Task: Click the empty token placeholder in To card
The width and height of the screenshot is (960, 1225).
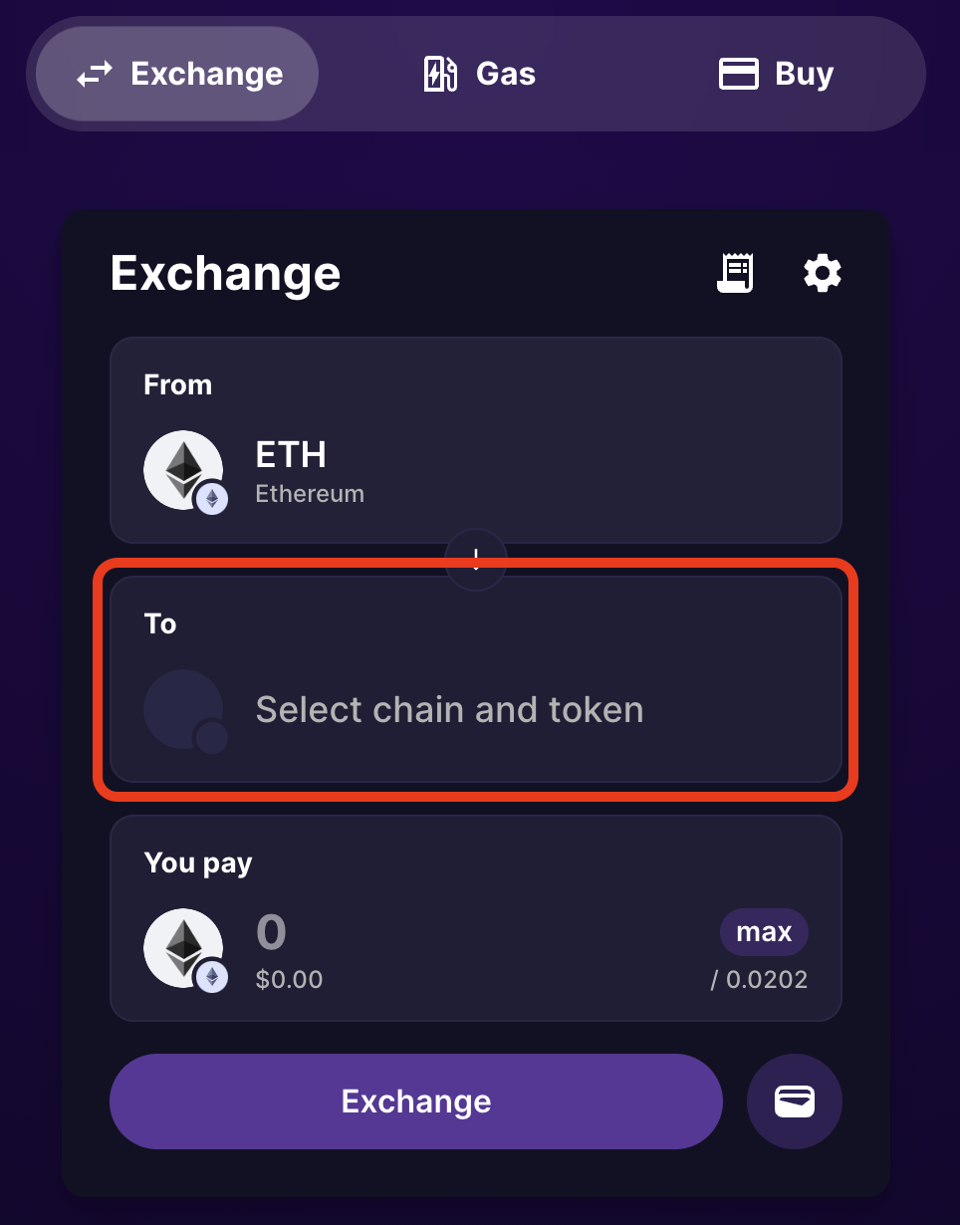Action: point(183,709)
